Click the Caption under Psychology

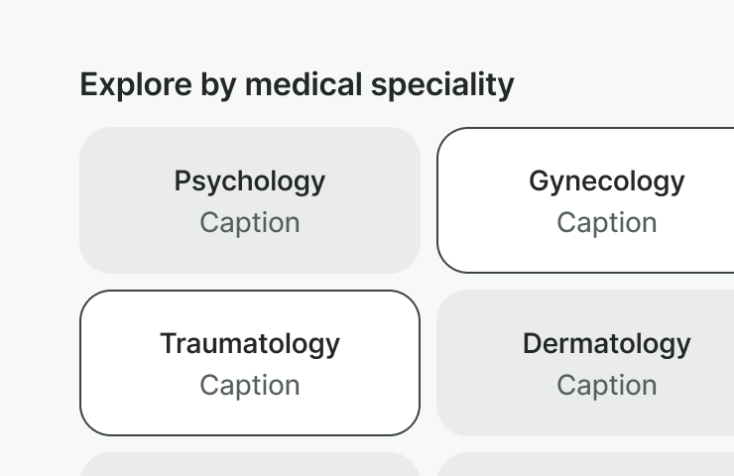249,223
